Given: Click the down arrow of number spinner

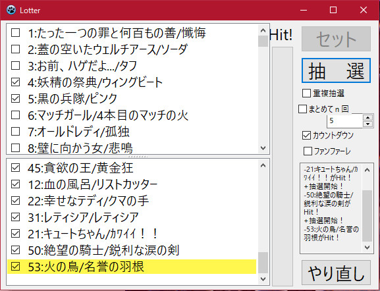Looking at the screenshot, I should 368,124.
